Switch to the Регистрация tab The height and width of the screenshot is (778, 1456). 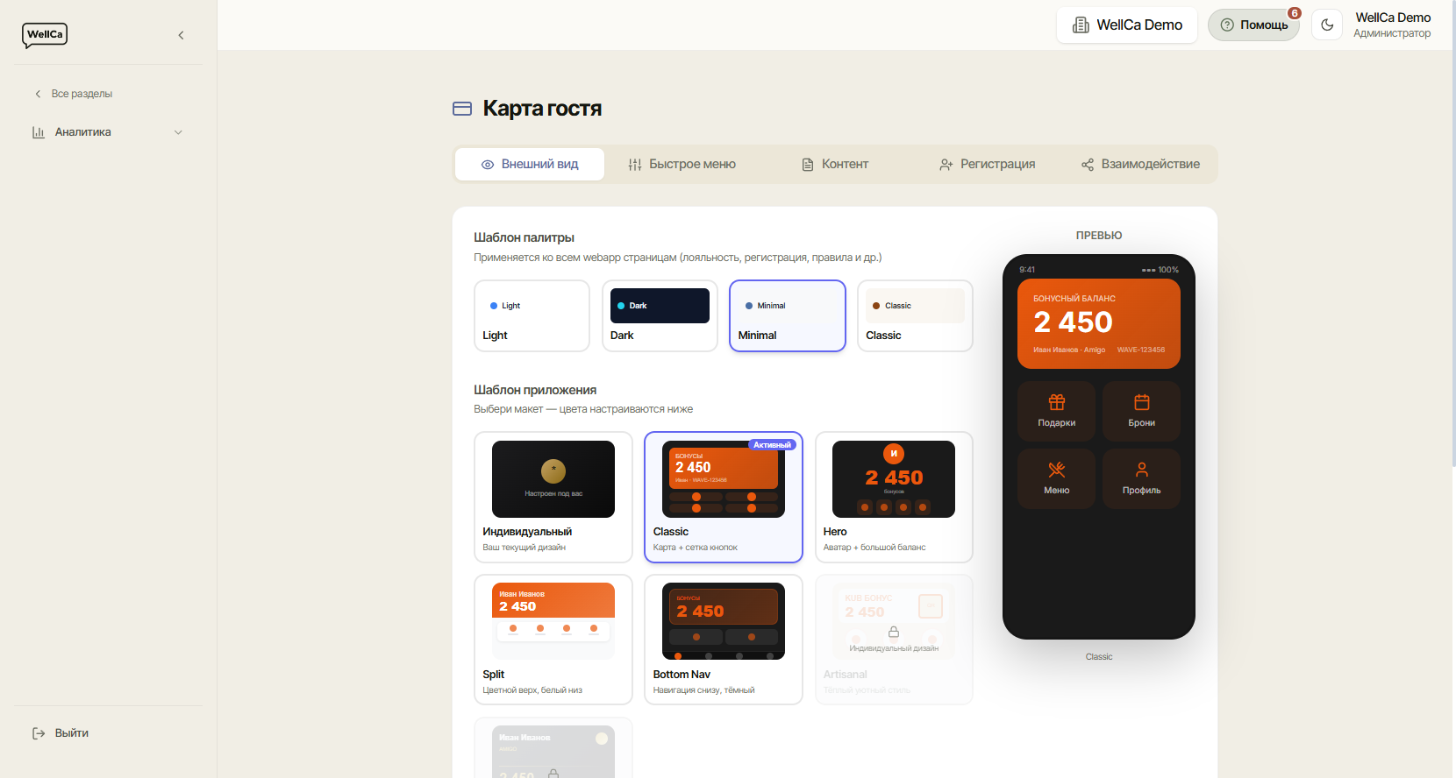coord(988,164)
